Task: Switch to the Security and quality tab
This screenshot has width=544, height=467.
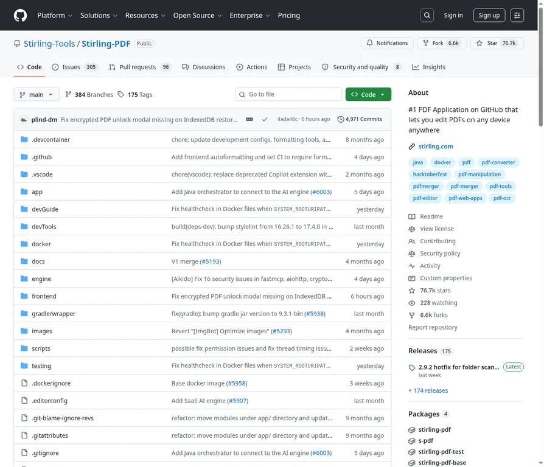Action: pyautogui.click(x=361, y=67)
